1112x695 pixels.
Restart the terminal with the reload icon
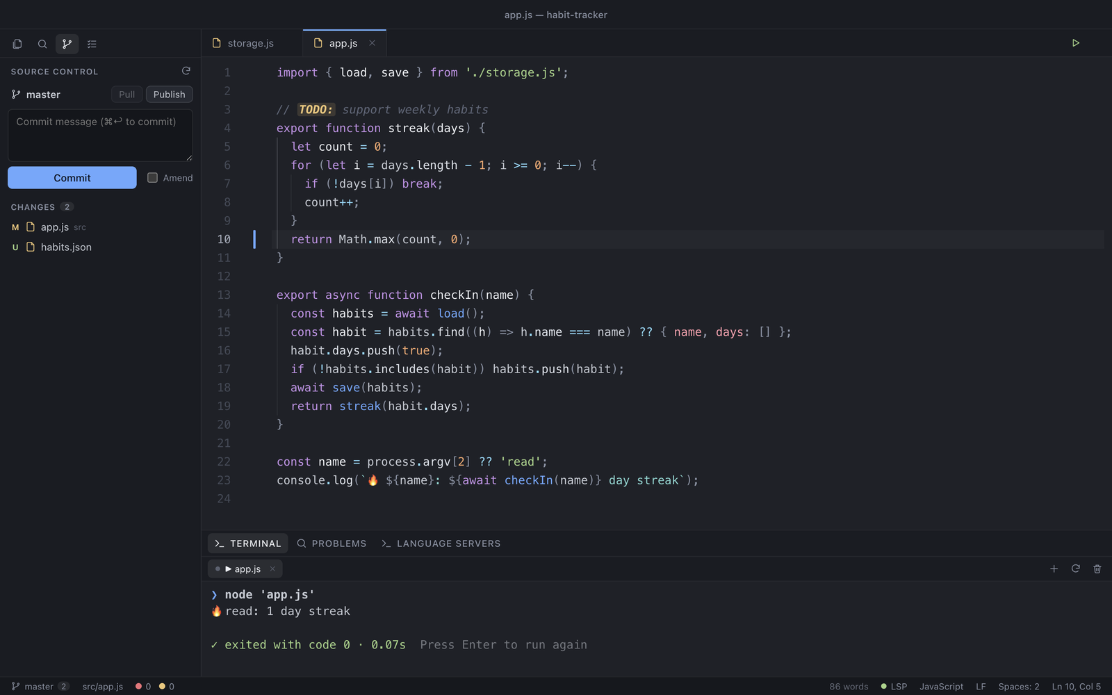click(1075, 569)
